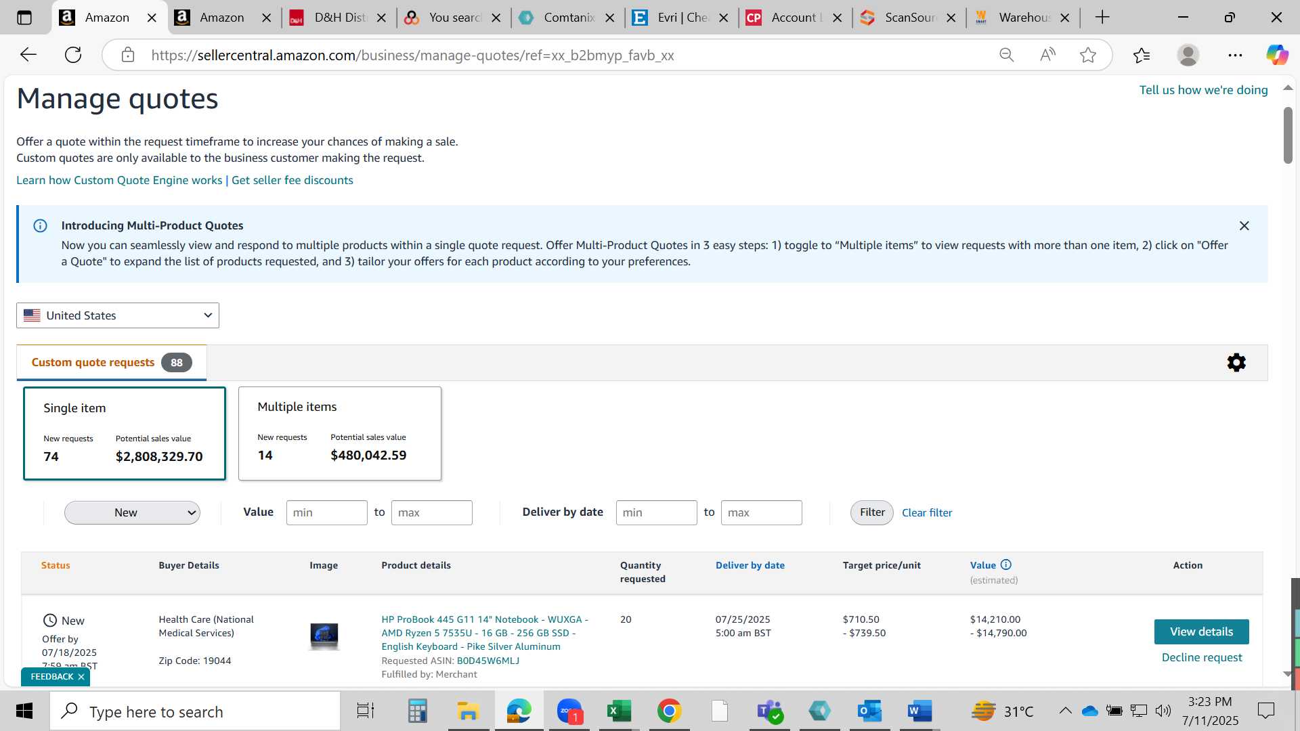Open Outlook from taskbar

coord(869,711)
